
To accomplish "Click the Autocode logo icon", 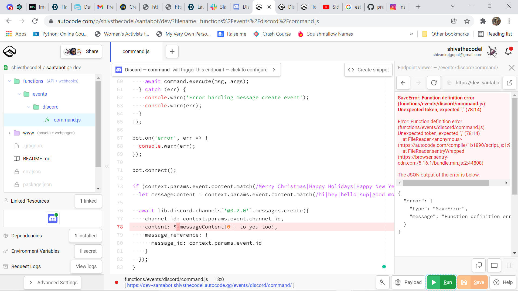I will [10, 51].
